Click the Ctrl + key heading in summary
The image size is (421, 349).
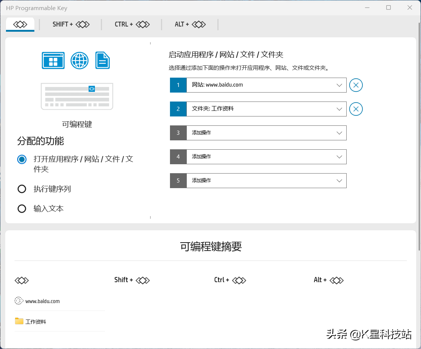pyautogui.click(x=230, y=280)
